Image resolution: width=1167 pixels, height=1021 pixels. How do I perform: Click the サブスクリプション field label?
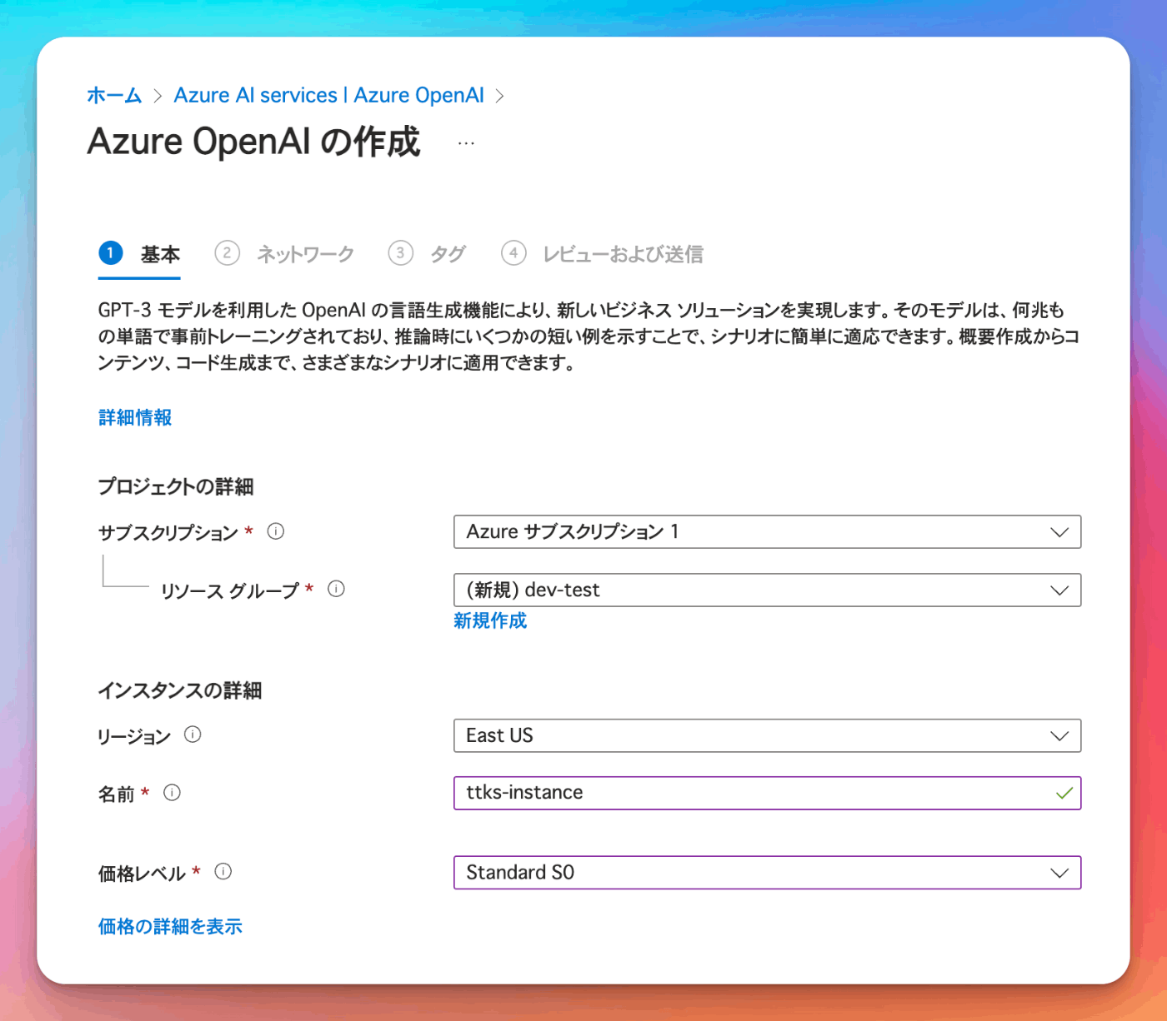168,532
